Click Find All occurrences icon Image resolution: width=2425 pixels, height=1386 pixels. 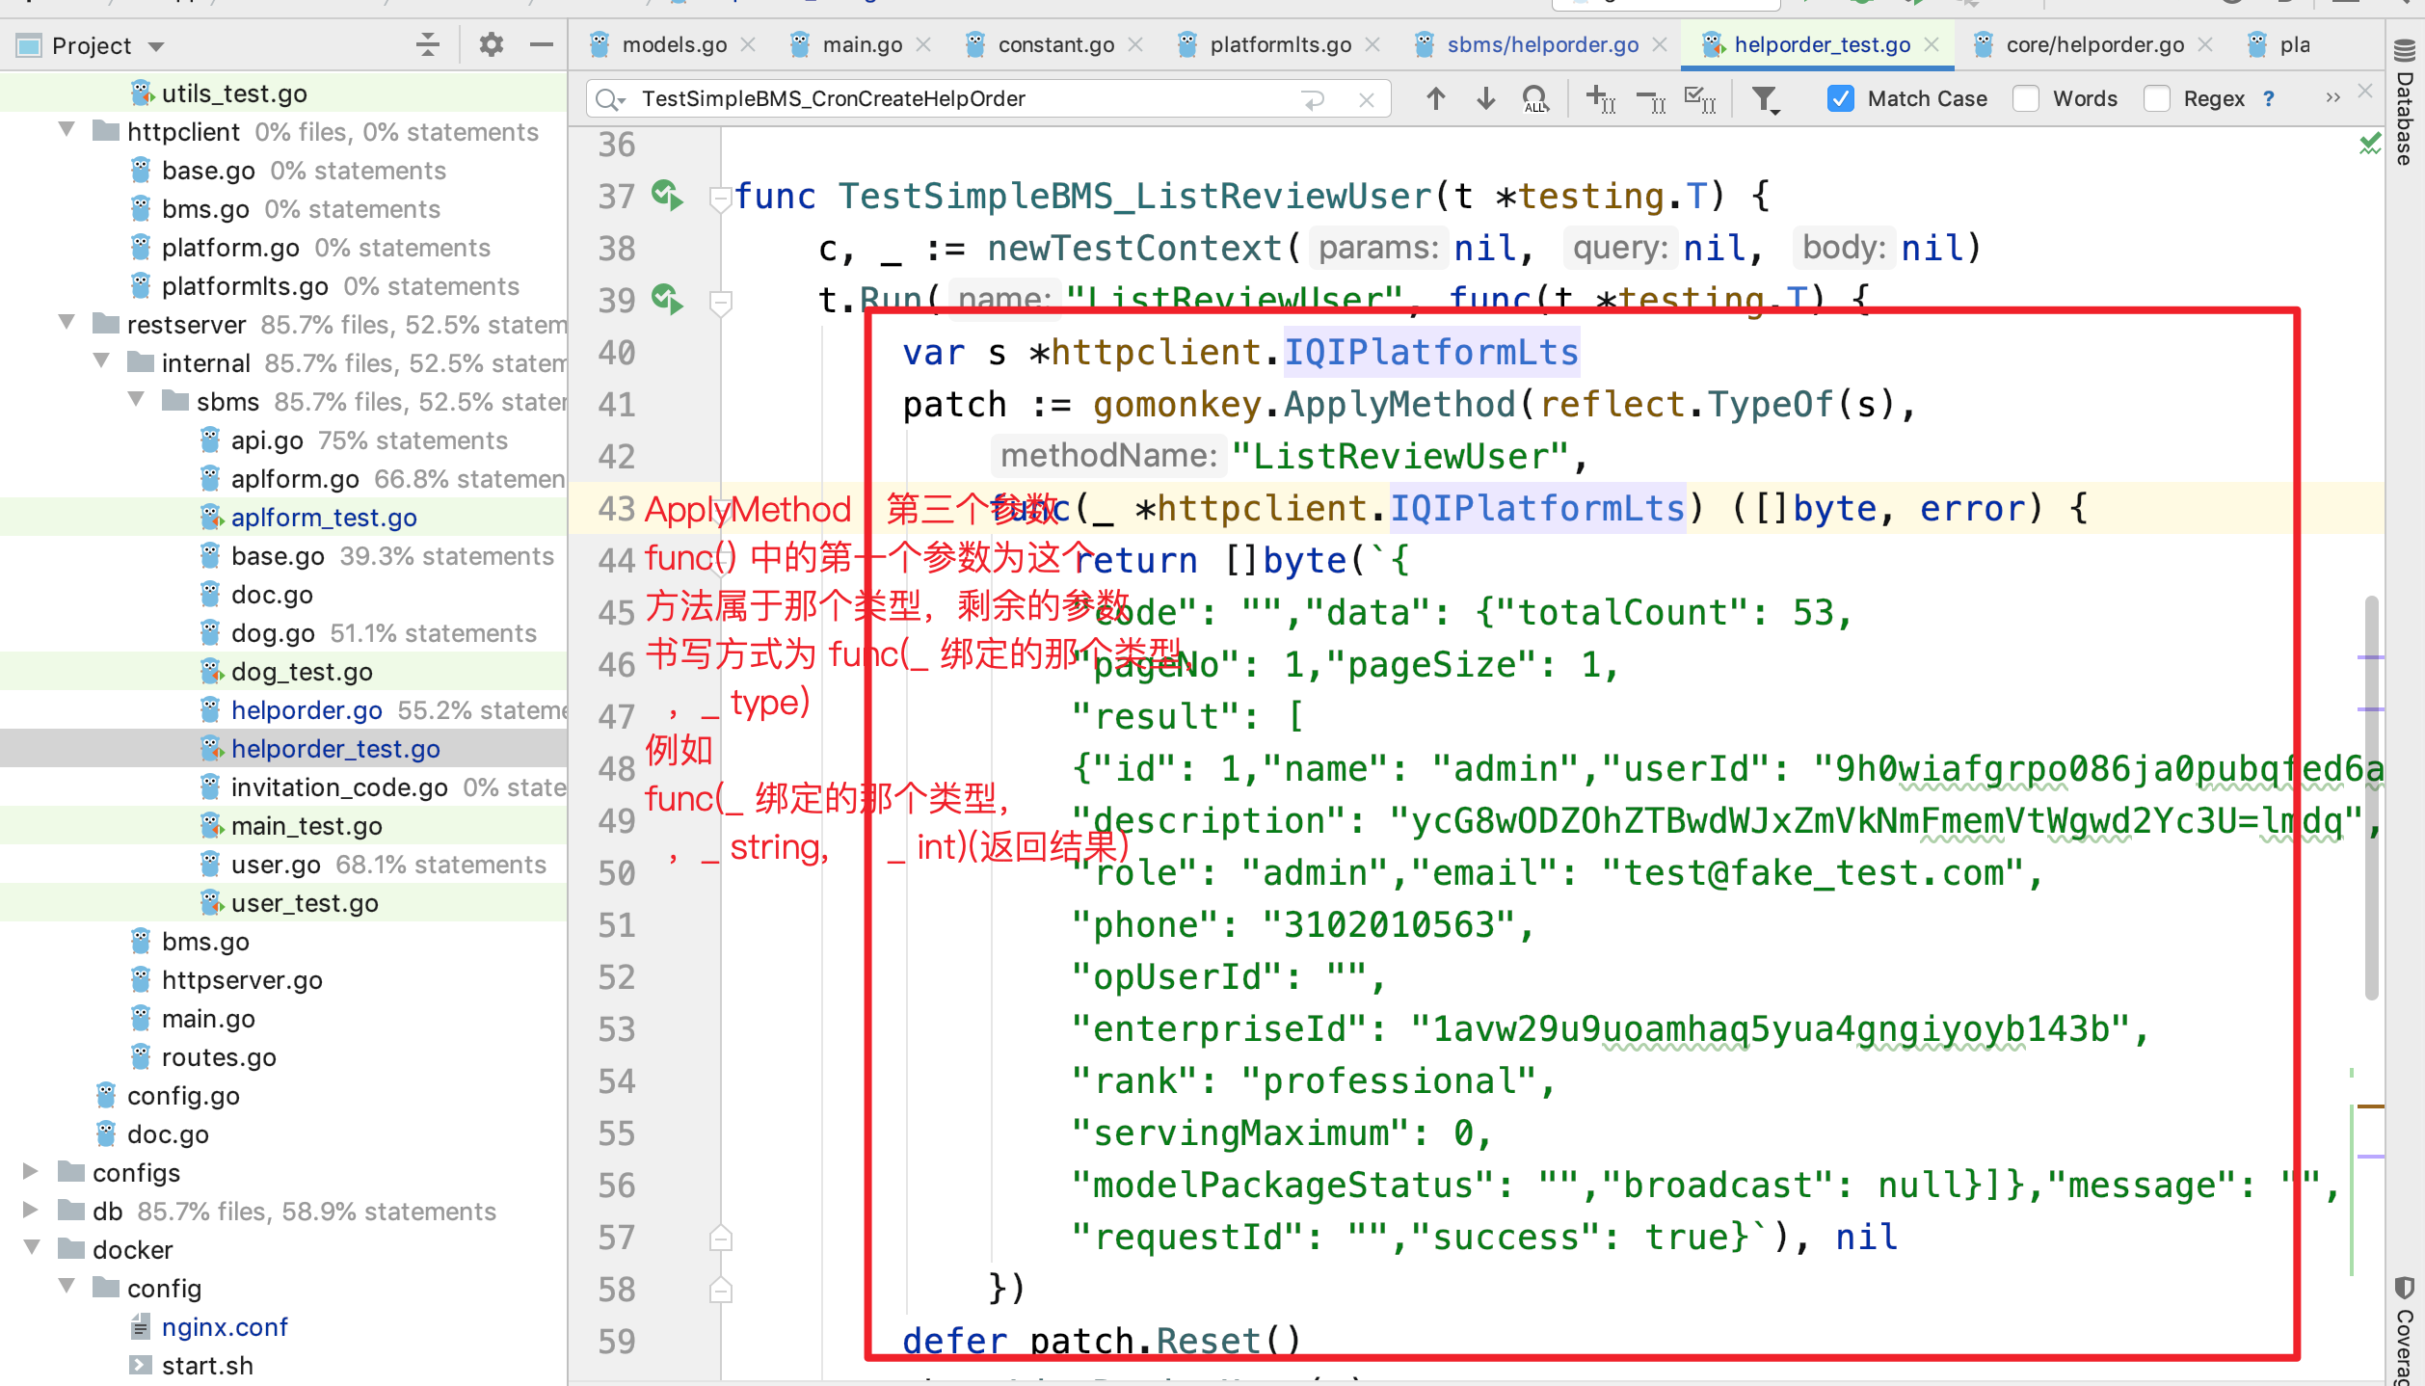1535,98
